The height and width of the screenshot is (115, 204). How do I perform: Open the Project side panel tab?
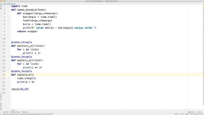(1, 6)
